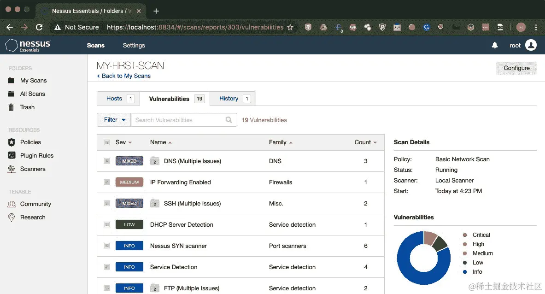
Task: Check the SSH (Multiple Issues) row checkbox
Action: tap(107, 203)
